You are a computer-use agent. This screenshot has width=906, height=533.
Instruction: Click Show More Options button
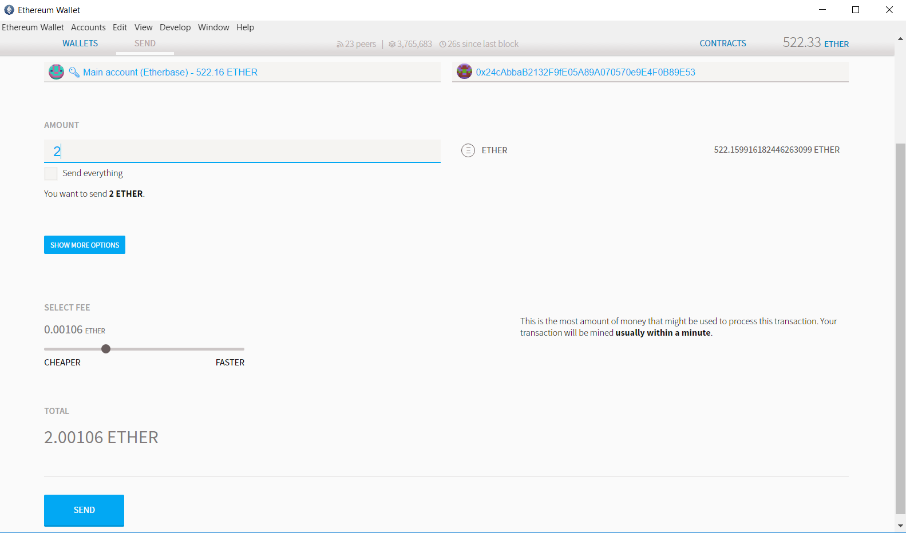click(85, 245)
